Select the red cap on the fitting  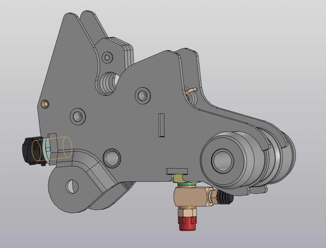coord(187,223)
